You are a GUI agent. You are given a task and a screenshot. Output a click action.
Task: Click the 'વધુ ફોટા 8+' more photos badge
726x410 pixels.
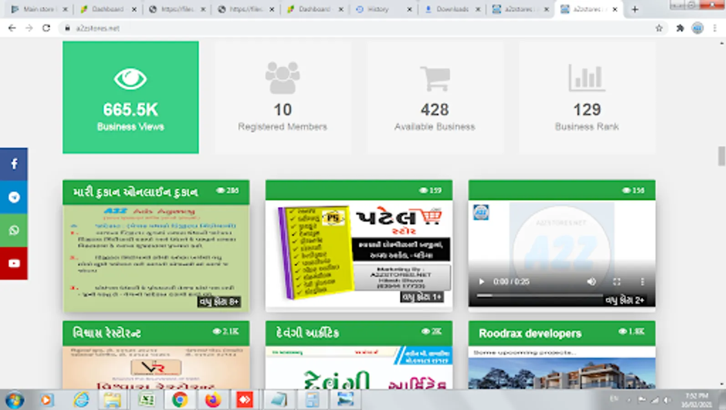point(219,302)
